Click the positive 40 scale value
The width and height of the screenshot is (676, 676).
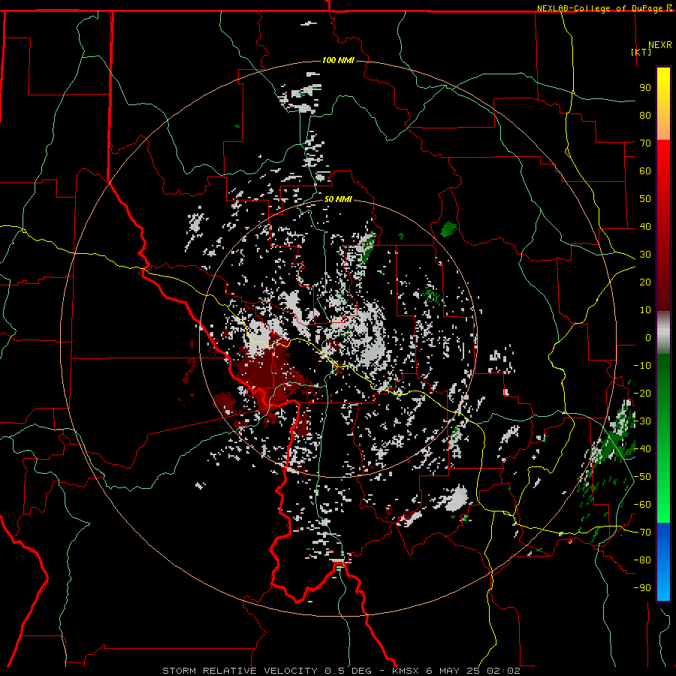point(645,227)
